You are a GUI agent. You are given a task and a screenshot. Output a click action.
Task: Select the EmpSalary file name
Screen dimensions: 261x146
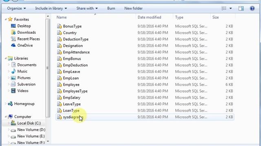tap(72, 97)
